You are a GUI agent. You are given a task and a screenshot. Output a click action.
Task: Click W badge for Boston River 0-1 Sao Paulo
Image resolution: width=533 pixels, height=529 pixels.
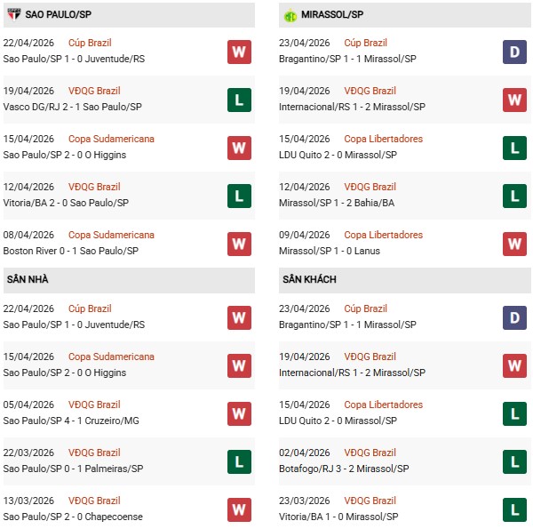[239, 244]
